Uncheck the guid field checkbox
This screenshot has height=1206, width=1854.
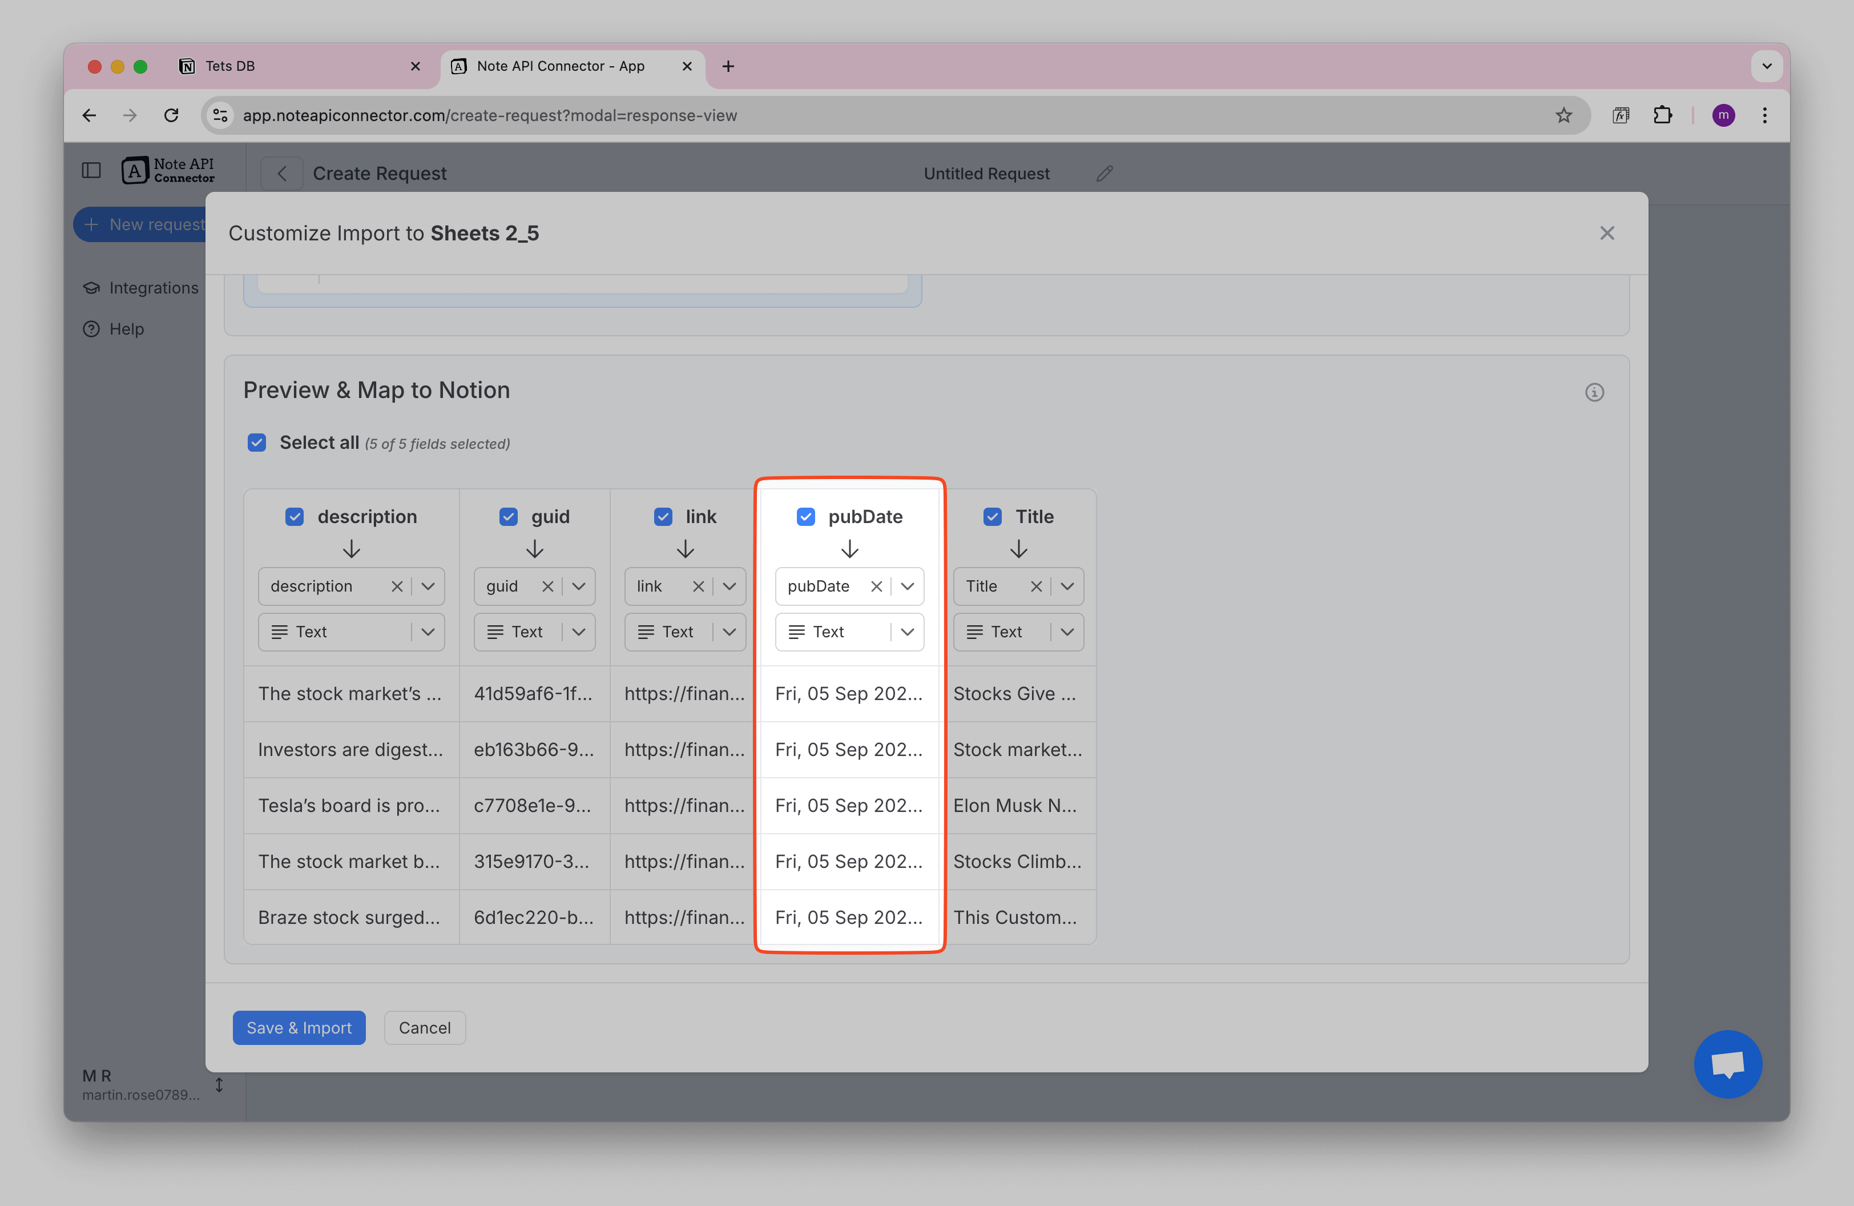[x=508, y=517]
